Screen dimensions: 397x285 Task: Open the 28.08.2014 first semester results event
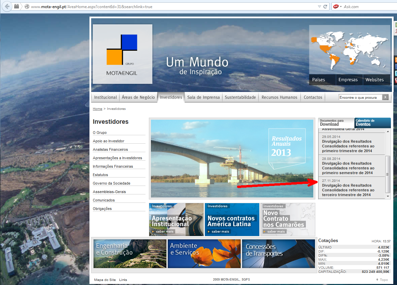pyautogui.click(x=352, y=166)
